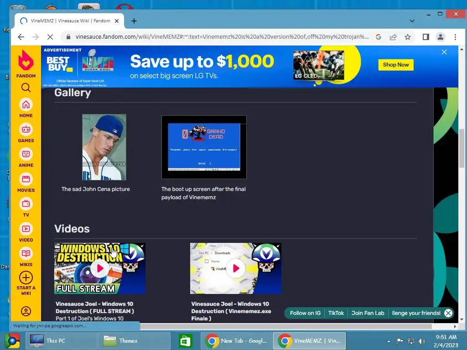Close the VineMEMZ browser tab
The image size is (467, 350).
(x=117, y=21)
